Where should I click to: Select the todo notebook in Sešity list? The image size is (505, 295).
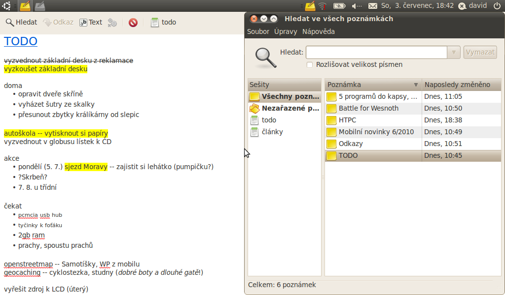click(285, 120)
